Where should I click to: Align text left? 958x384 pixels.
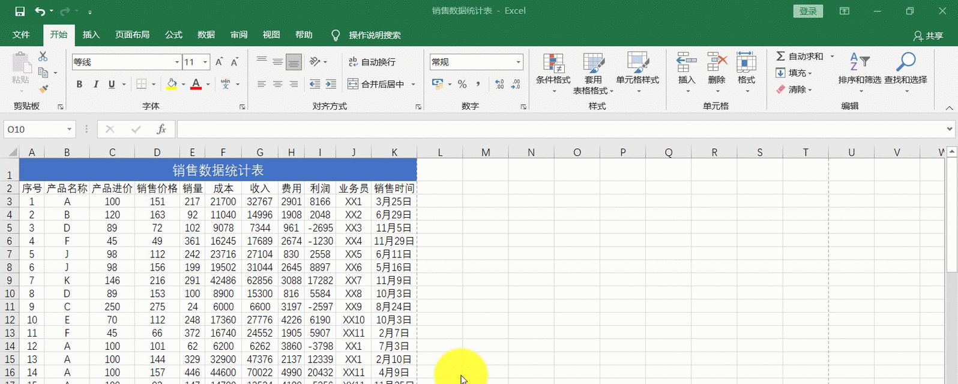tap(262, 85)
